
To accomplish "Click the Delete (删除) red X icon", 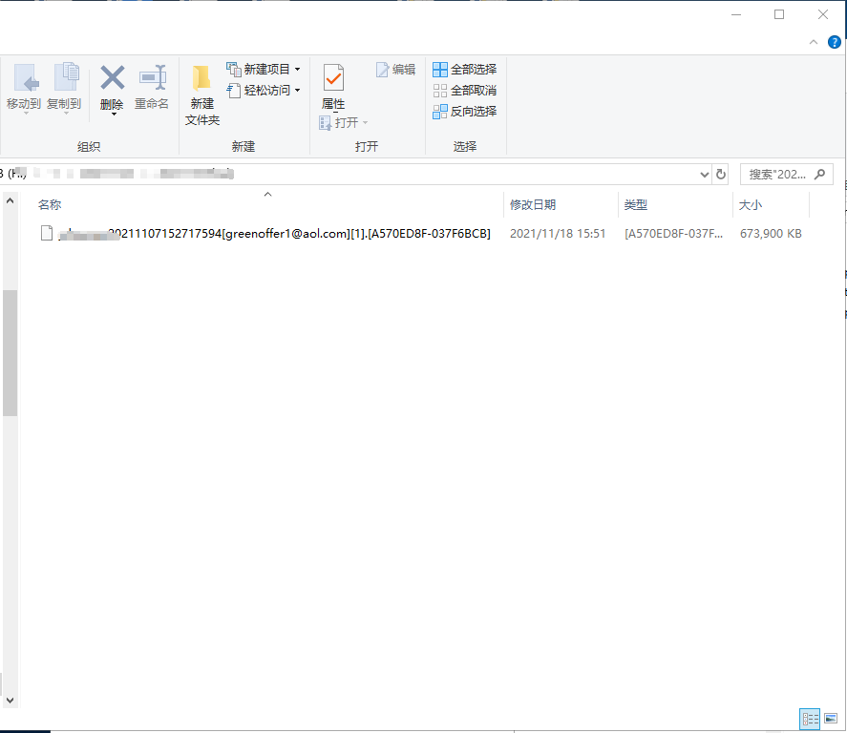I will (113, 79).
